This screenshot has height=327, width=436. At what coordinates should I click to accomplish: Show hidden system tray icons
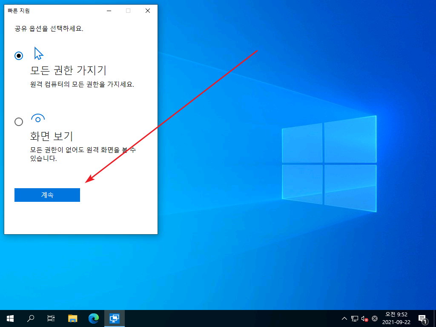344,318
